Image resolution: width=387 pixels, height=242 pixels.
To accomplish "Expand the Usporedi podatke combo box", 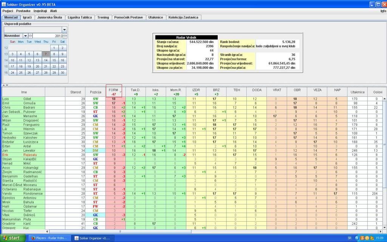I will pos(64,29).
